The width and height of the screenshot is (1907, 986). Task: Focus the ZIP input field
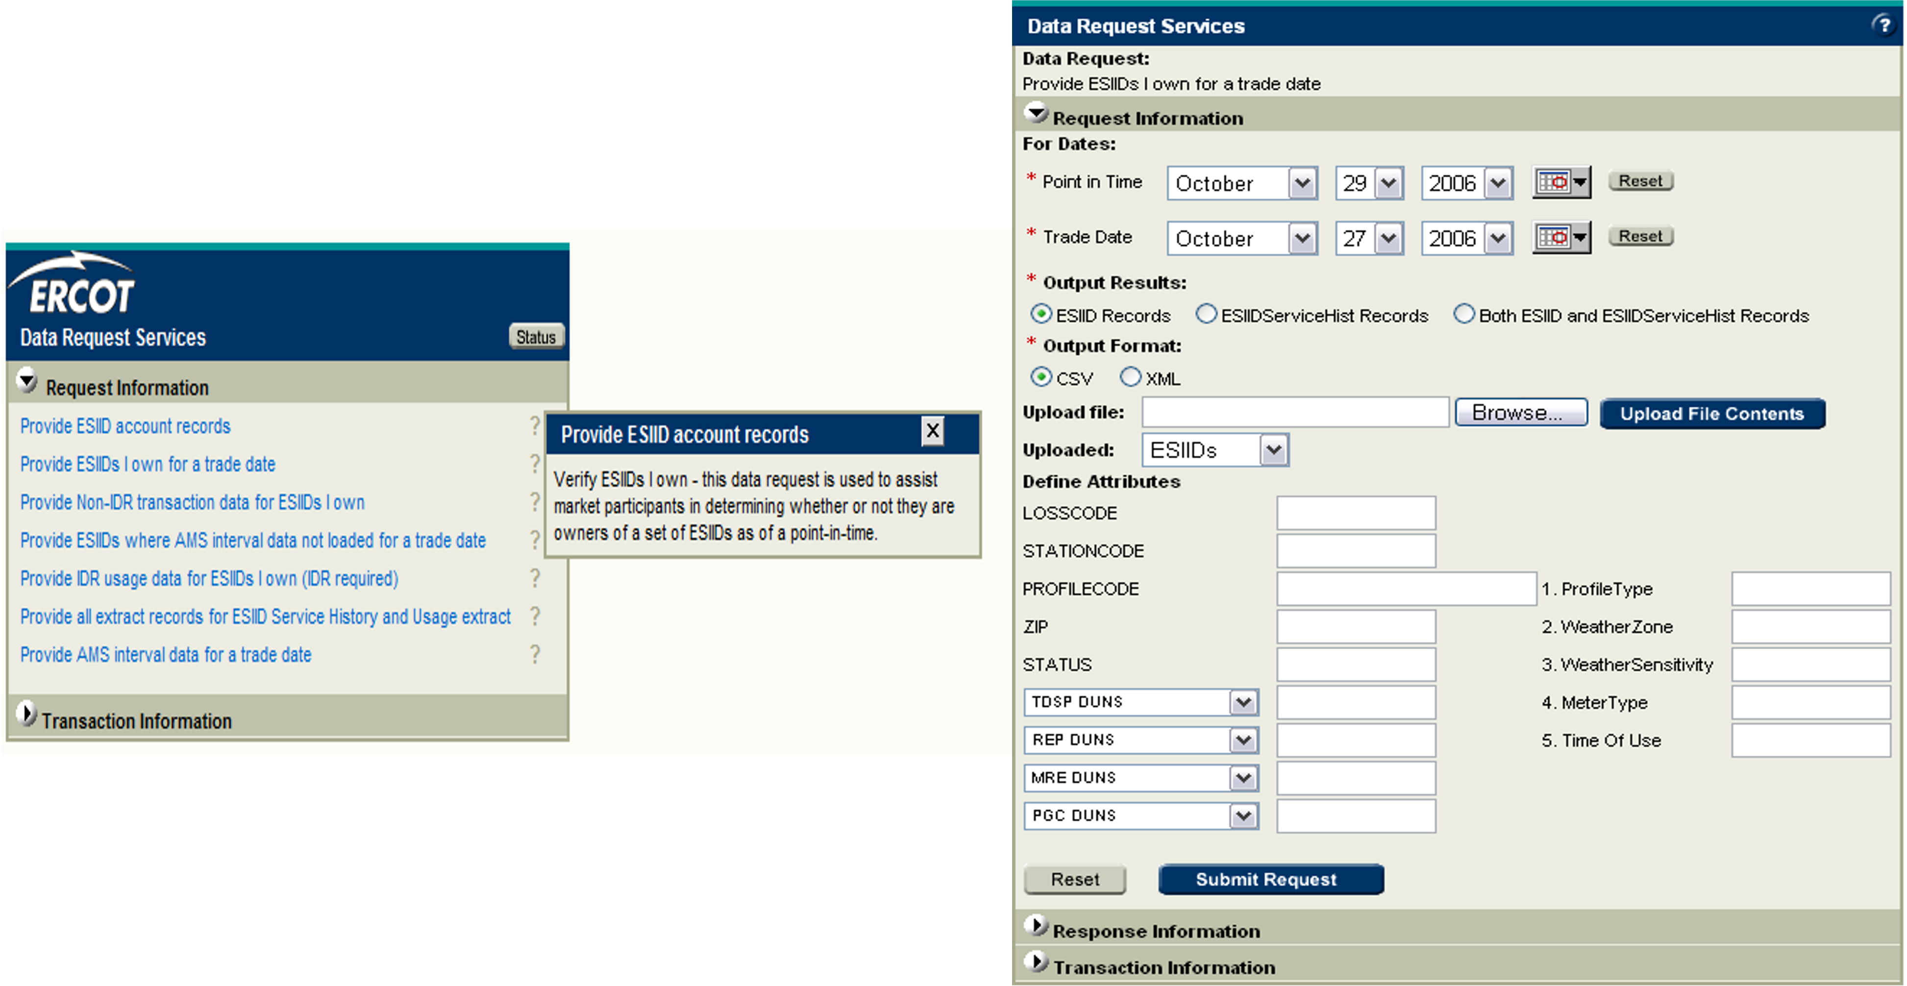(x=1356, y=626)
